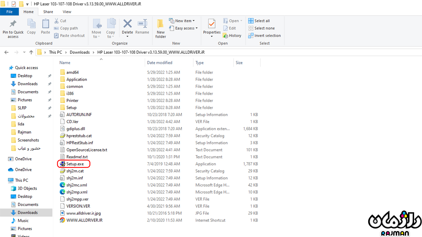Image resolution: width=422 pixels, height=237 pixels.
Task: Click the Back navigation arrow
Action: 7,52
